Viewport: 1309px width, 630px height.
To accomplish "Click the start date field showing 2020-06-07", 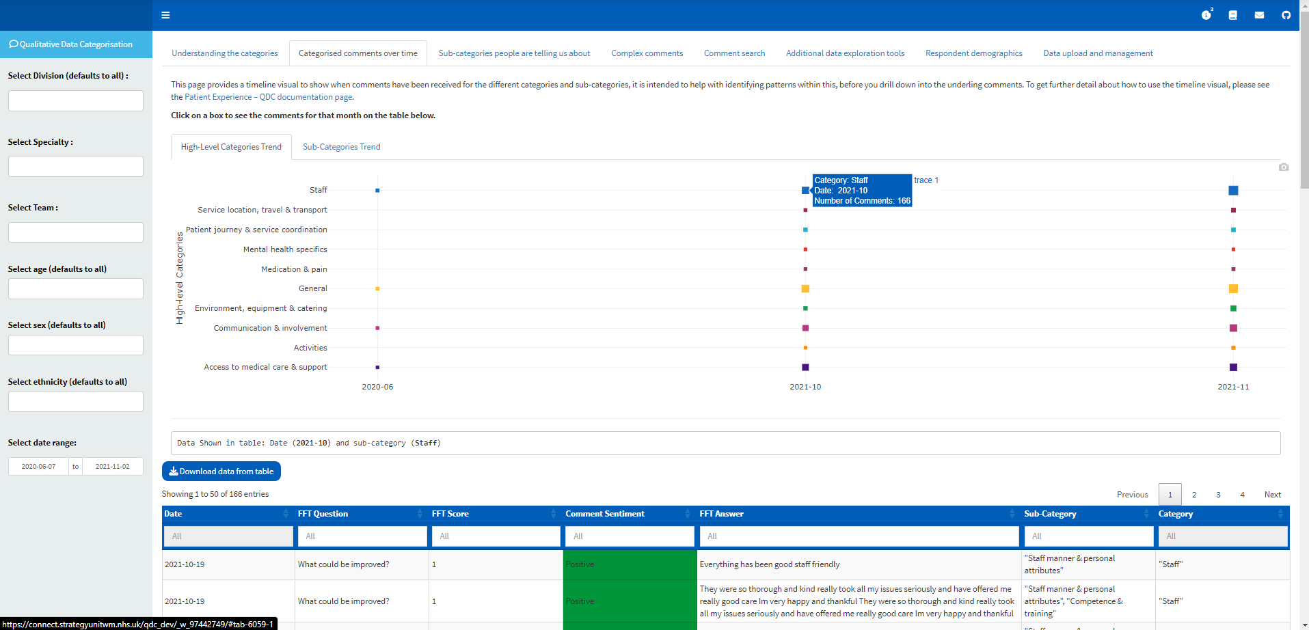I will click(38, 466).
